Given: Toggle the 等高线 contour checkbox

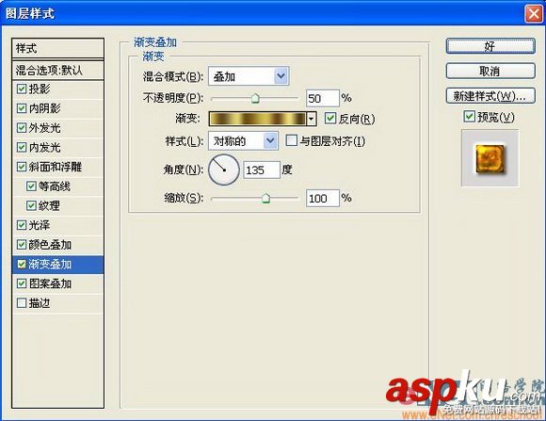Looking at the screenshot, I should [31, 186].
